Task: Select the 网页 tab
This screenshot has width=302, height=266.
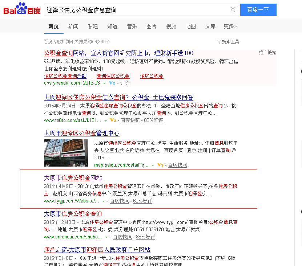Action: [53, 26]
